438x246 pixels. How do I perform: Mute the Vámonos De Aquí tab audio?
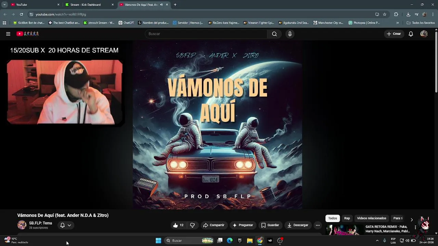(162, 5)
